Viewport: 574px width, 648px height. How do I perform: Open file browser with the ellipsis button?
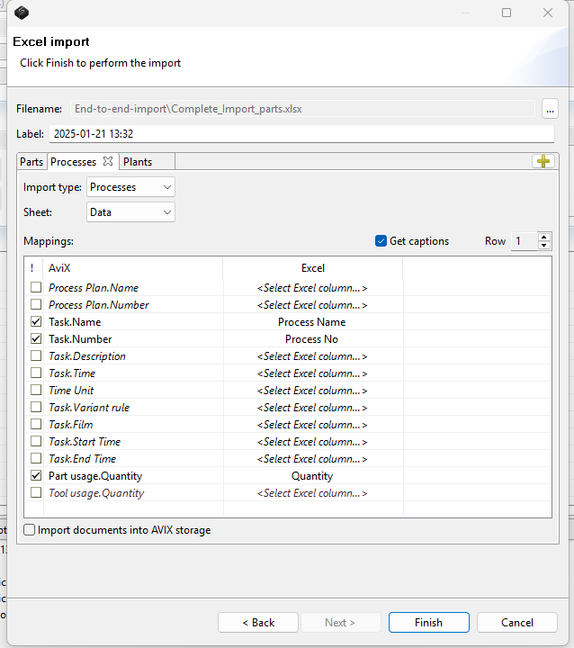(551, 109)
